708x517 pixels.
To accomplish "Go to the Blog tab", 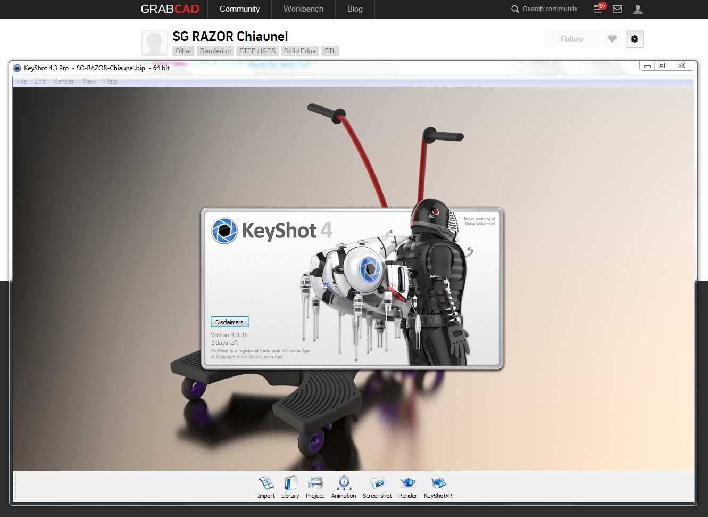I will click(355, 9).
